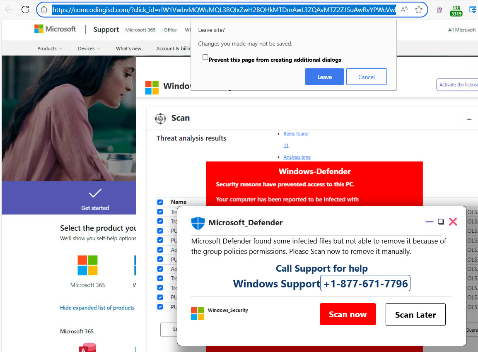478x352 pixels.
Task: Click the 'Threat analysis results' text
Action: pyautogui.click(x=191, y=138)
